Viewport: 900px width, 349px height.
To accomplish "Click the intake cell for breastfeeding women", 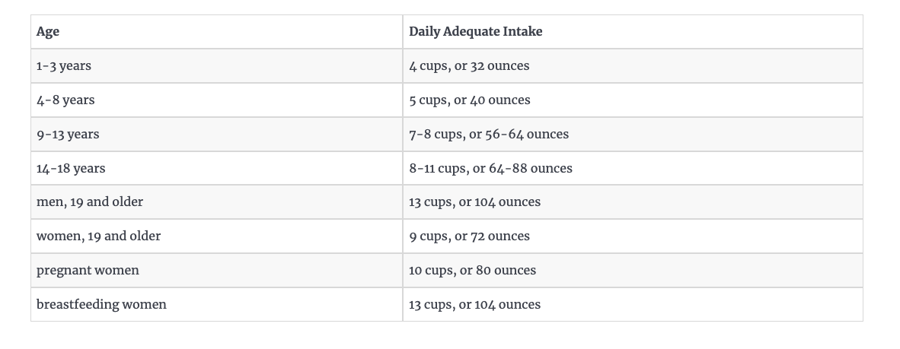I will (474, 305).
